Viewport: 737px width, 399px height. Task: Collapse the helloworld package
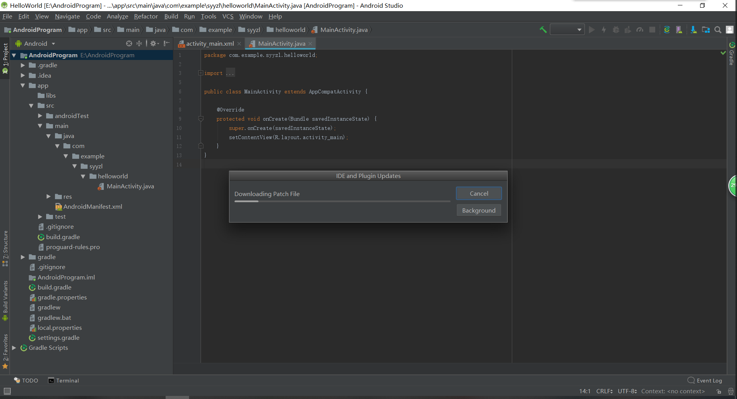point(83,176)
